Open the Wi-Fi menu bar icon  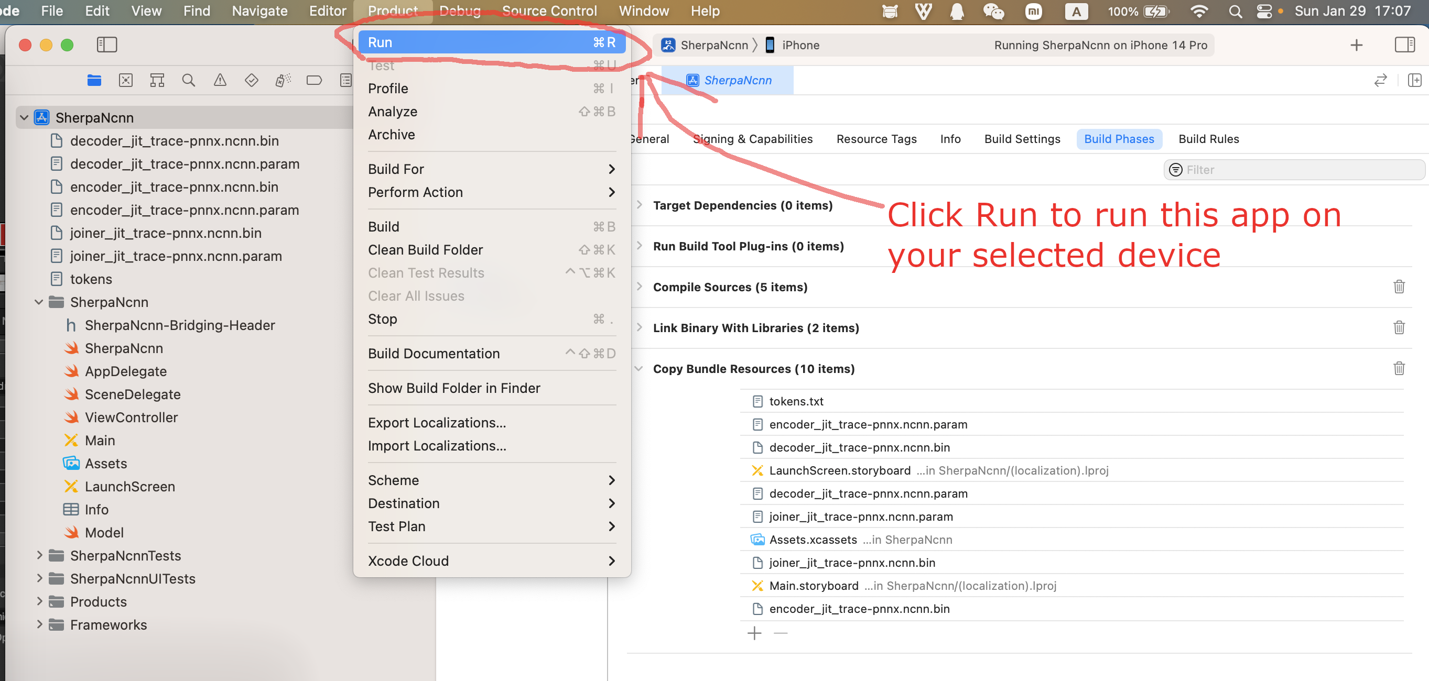click(1199, 12)
